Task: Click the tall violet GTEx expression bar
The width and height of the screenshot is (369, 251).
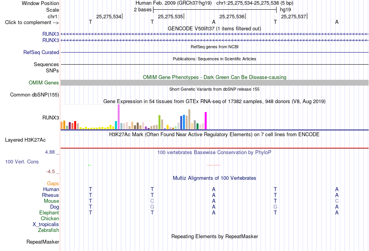Action: tap(118, 117)
